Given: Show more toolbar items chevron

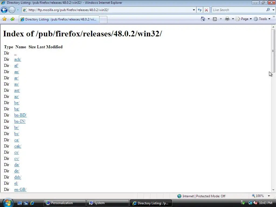Looking at the screenshot, I should [274, 16].
